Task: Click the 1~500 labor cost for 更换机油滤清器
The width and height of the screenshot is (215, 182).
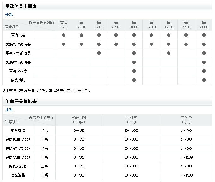Action: (x=186, y=140)
